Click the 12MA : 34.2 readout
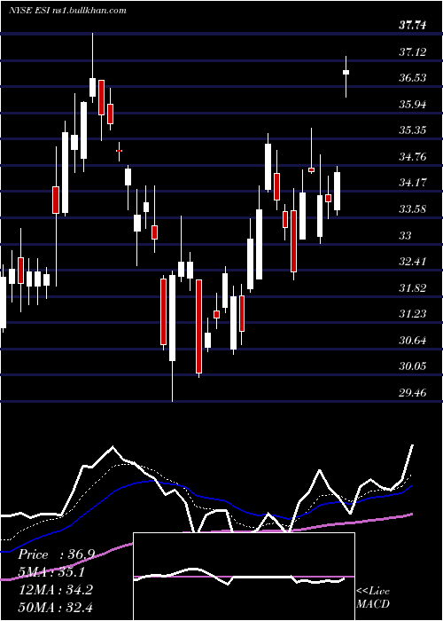Viewport: 443px width, 621px height. click(55, 590)
